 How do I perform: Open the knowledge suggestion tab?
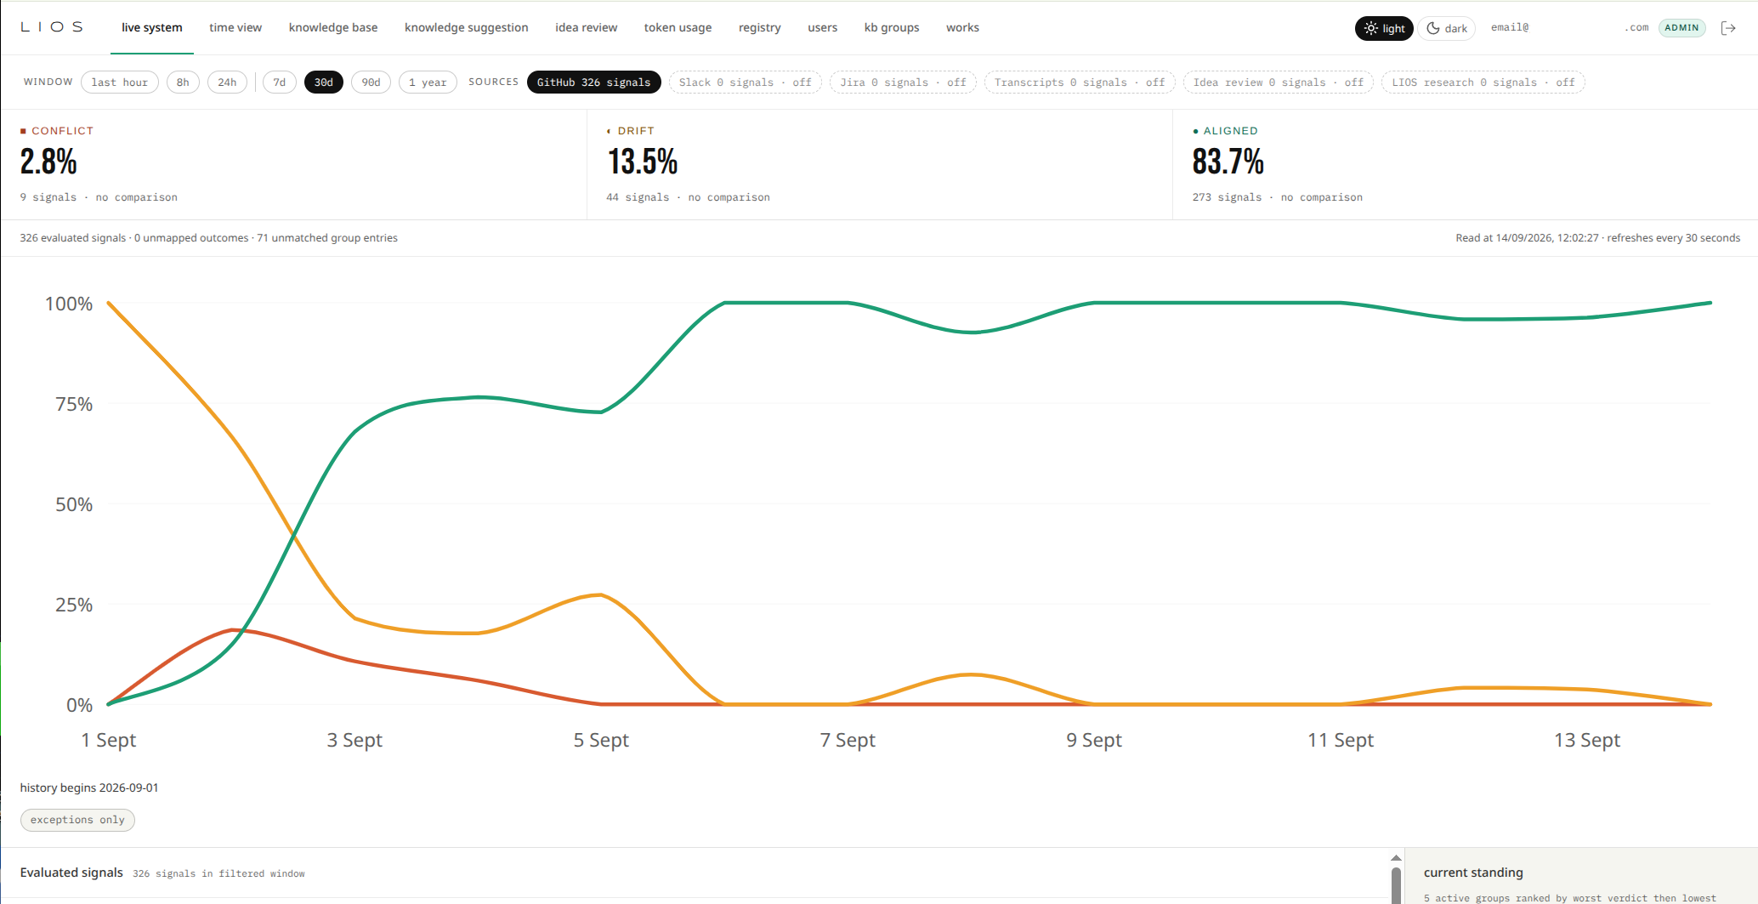467,27
